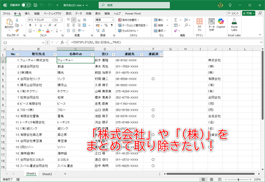Click the コメント comments button
The width and height of the screenshot is (265, 182).
[234, 13]
